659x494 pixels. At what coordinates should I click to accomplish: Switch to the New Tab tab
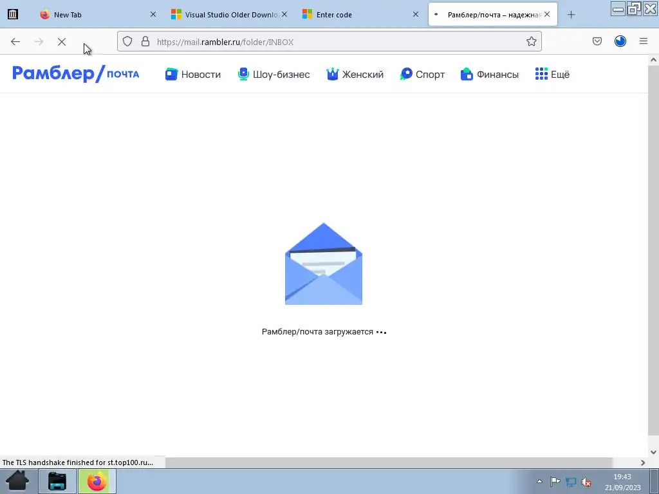pyautogui.click(x=97, y=14)
